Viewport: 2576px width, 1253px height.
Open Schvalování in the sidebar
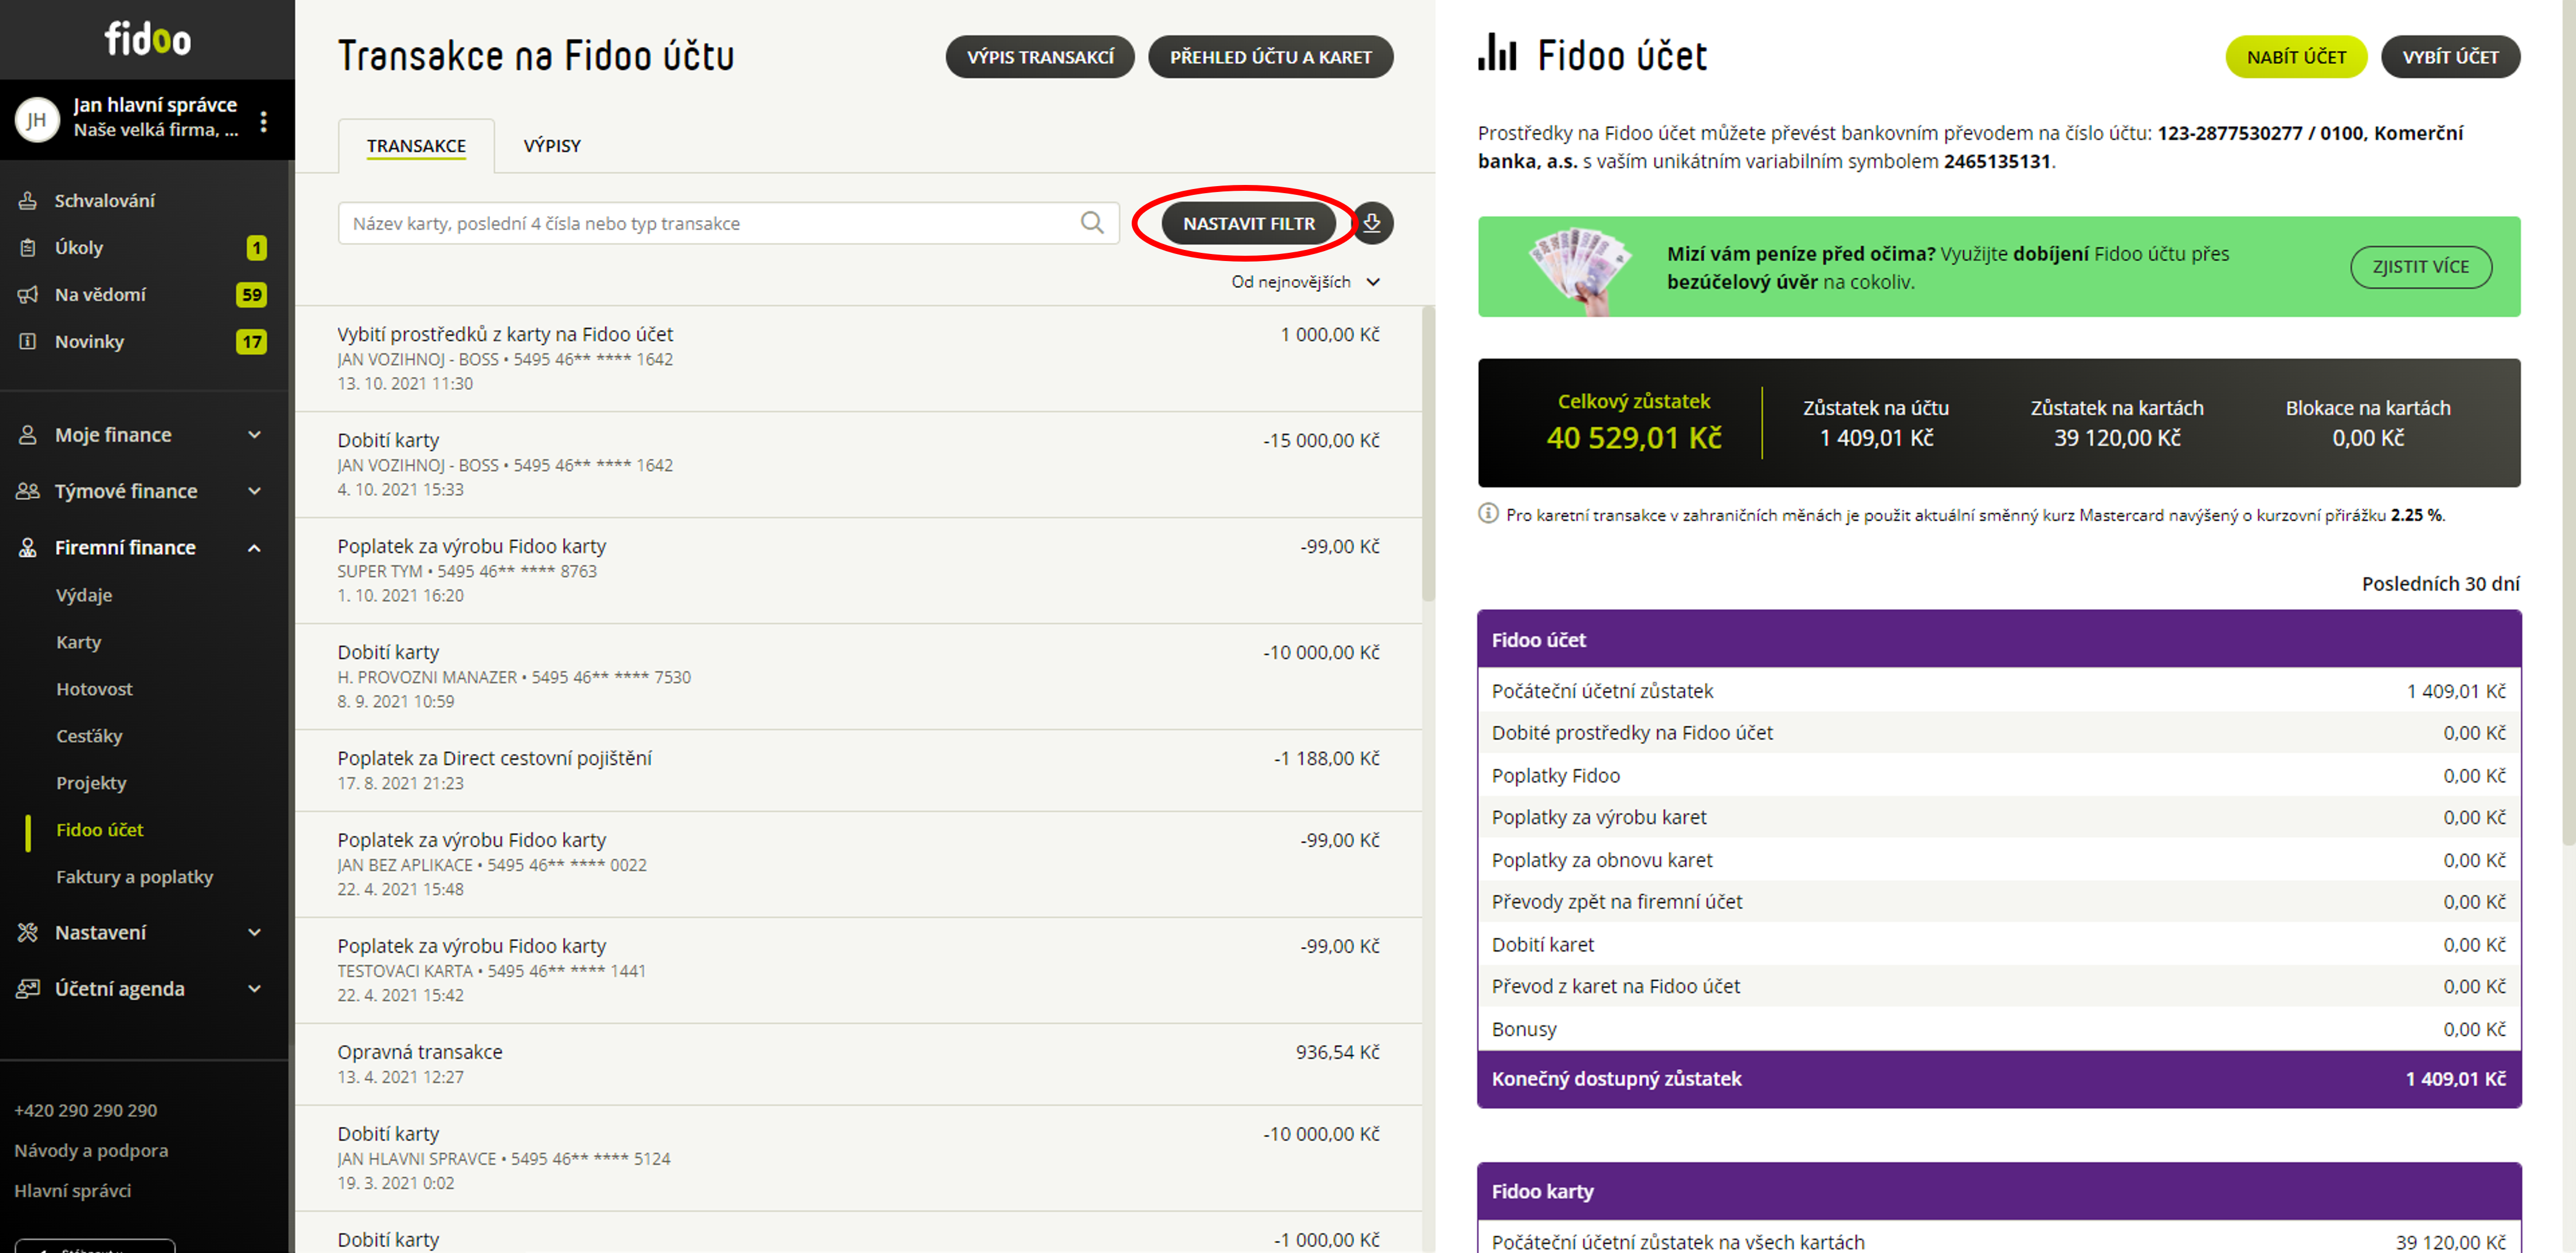pyautogui.click(x=105, y=200)
